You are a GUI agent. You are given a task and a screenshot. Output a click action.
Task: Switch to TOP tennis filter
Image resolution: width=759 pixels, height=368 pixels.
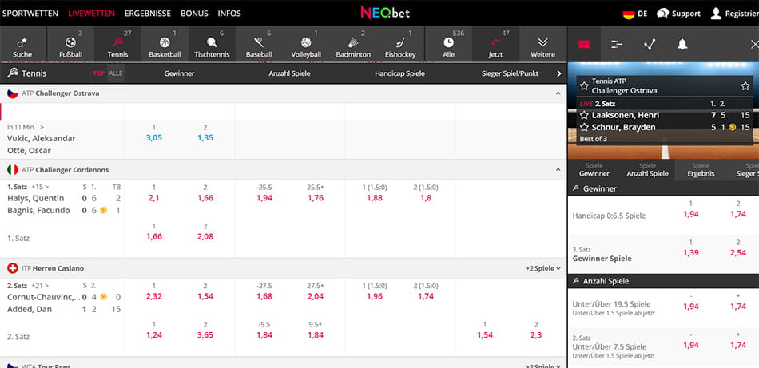point(99,73)
